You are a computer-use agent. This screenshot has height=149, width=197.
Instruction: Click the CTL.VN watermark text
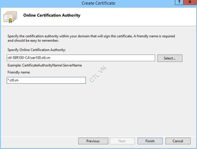click(x=98, y=74)
